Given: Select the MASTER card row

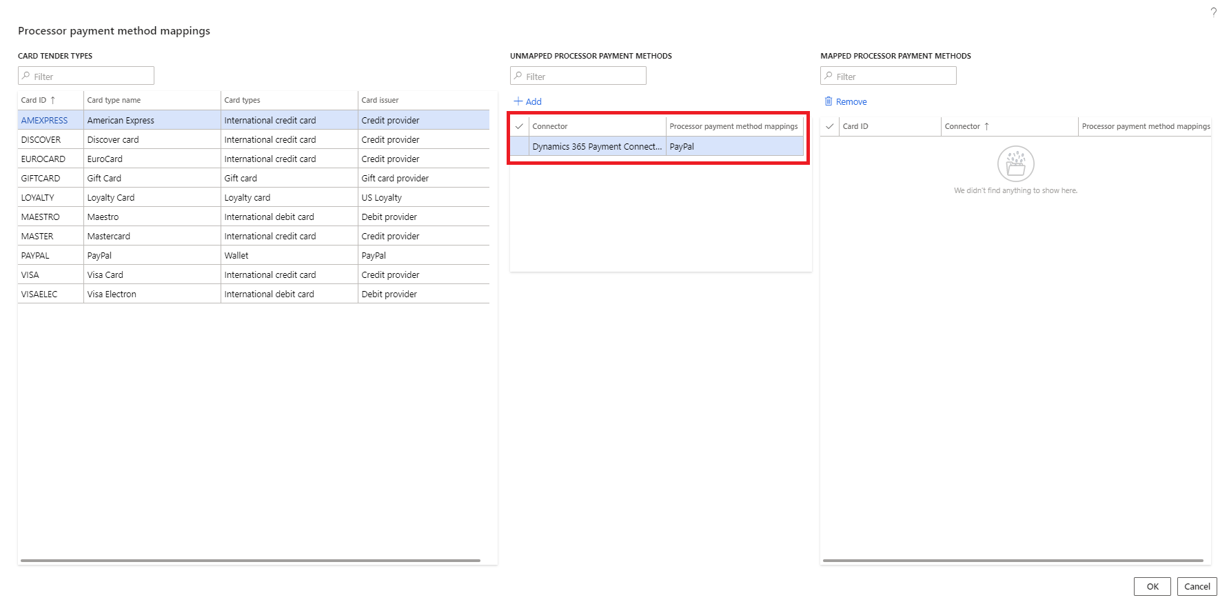Looking at the screenshot, I should click(x=254, y=236).
